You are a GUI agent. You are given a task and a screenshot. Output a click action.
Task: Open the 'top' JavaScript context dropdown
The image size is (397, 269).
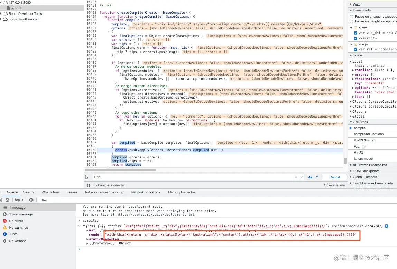19,200
